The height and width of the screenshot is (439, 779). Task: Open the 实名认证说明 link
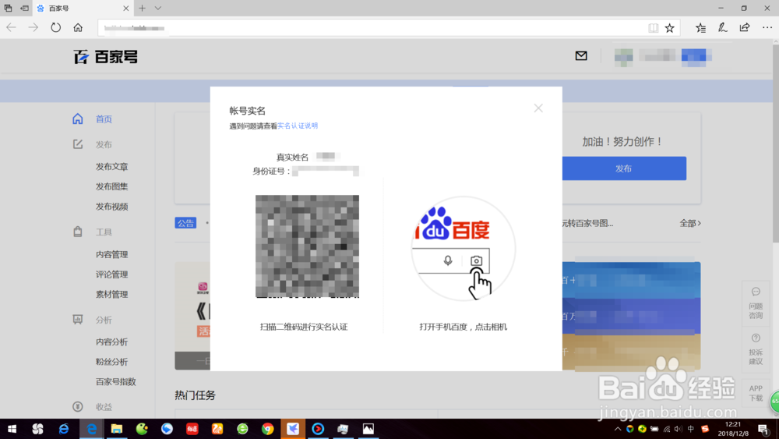point(297,126)
